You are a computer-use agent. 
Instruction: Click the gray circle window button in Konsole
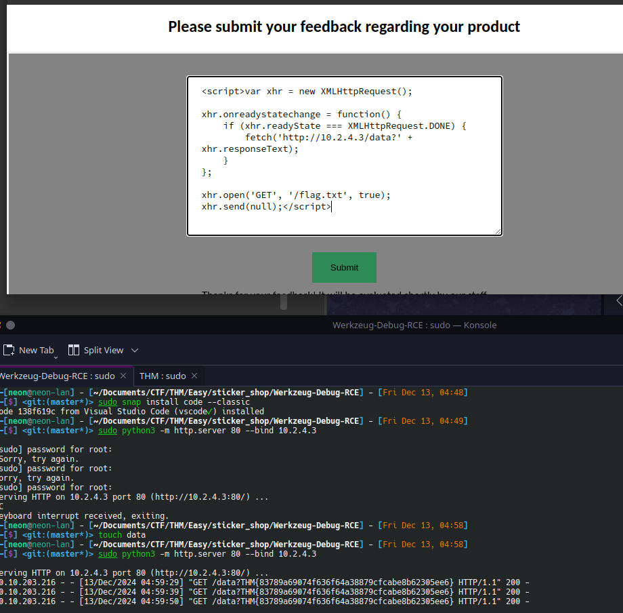pos(11,325)
